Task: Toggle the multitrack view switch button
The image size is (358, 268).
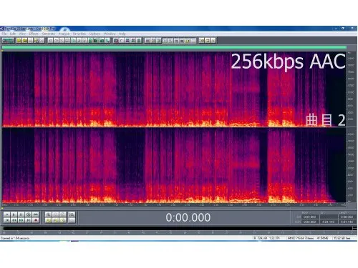Action: tap(8, 41)
